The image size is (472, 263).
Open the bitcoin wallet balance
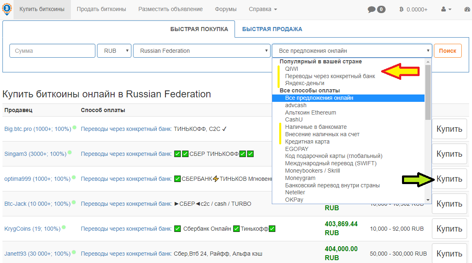pos(413,9)
